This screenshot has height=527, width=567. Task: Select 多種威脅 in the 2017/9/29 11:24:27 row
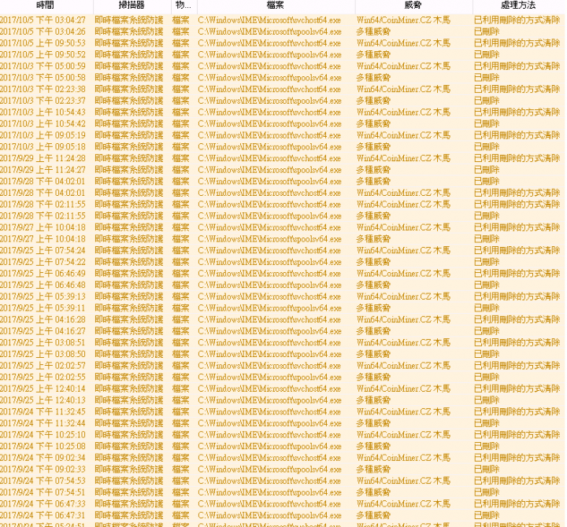373,170
